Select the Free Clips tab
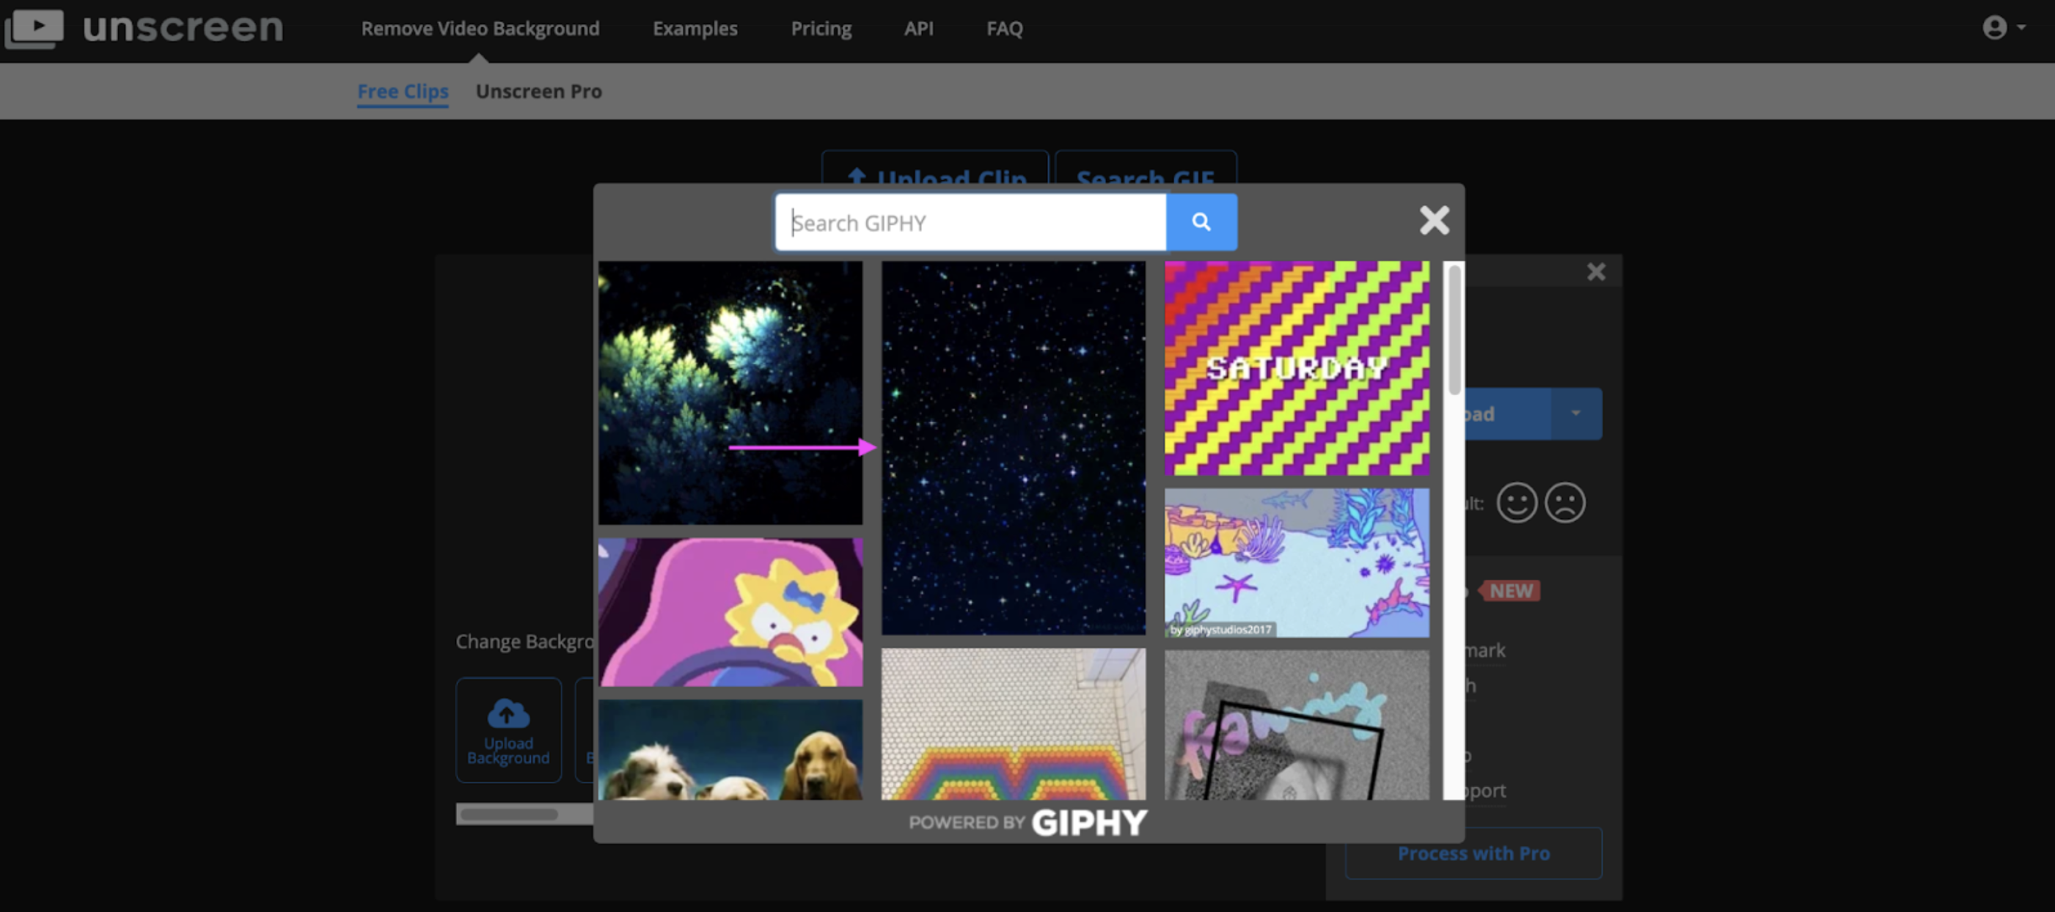Image resolution: width=2055 pixels, height=912 pixels. [403, 92]
